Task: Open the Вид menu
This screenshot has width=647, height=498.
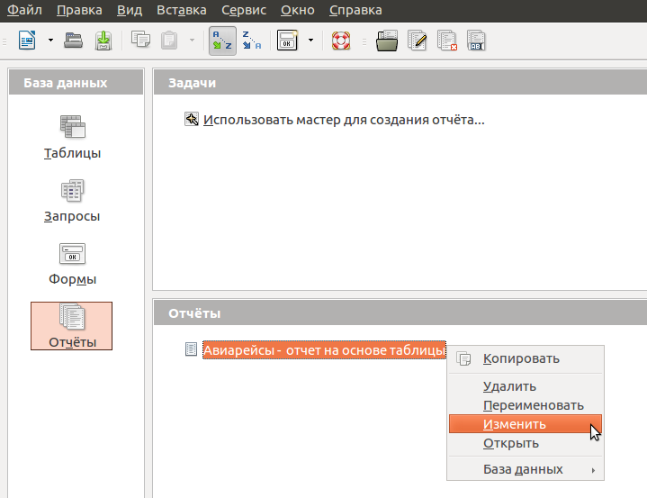Action: pos(130,10)
